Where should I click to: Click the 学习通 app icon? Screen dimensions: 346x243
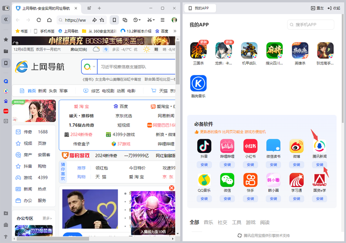point(297,180)
